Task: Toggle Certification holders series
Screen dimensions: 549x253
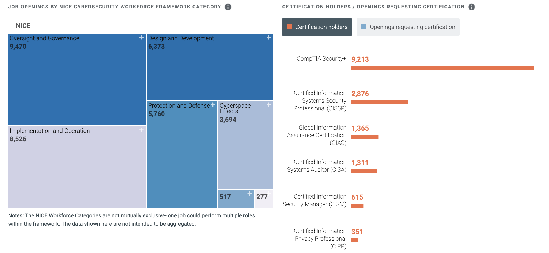Action: [317, 27]
